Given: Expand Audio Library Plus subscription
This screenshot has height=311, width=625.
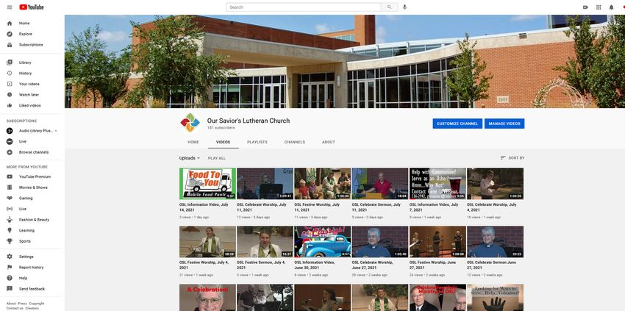Looking at the screenshot, I should (37, 130).
